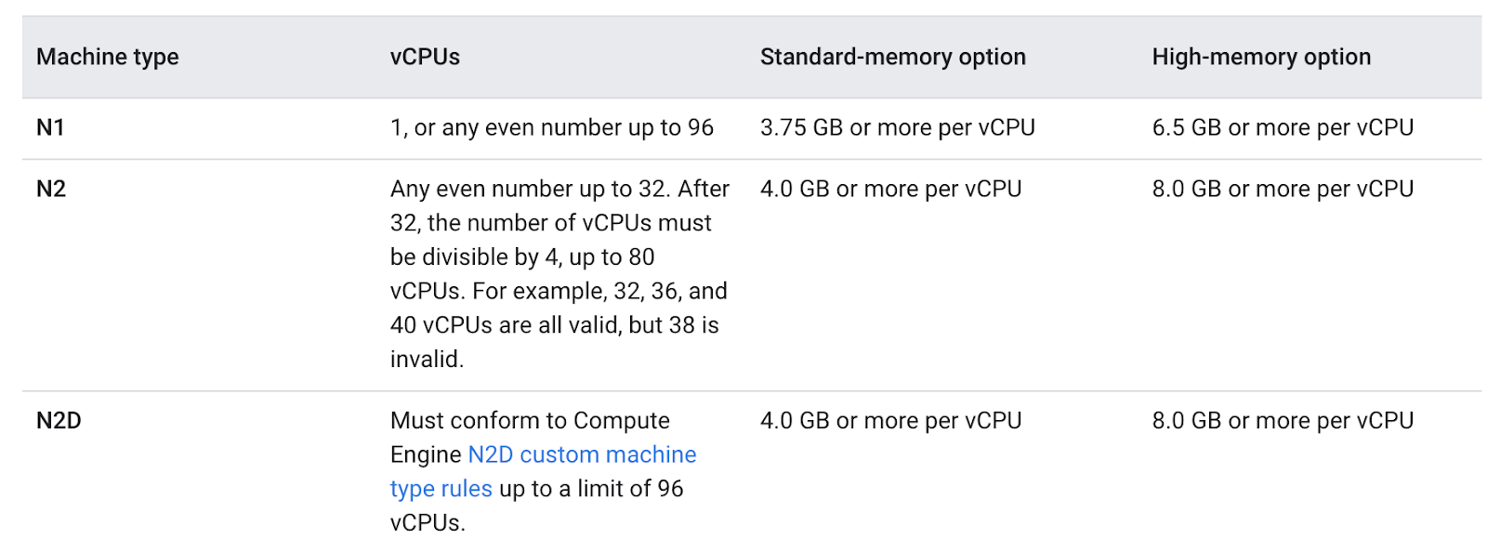Click N2D row's 4.0 GB standard-memory cell
The width and height of the screenshot is (1487, 552).
890,421
